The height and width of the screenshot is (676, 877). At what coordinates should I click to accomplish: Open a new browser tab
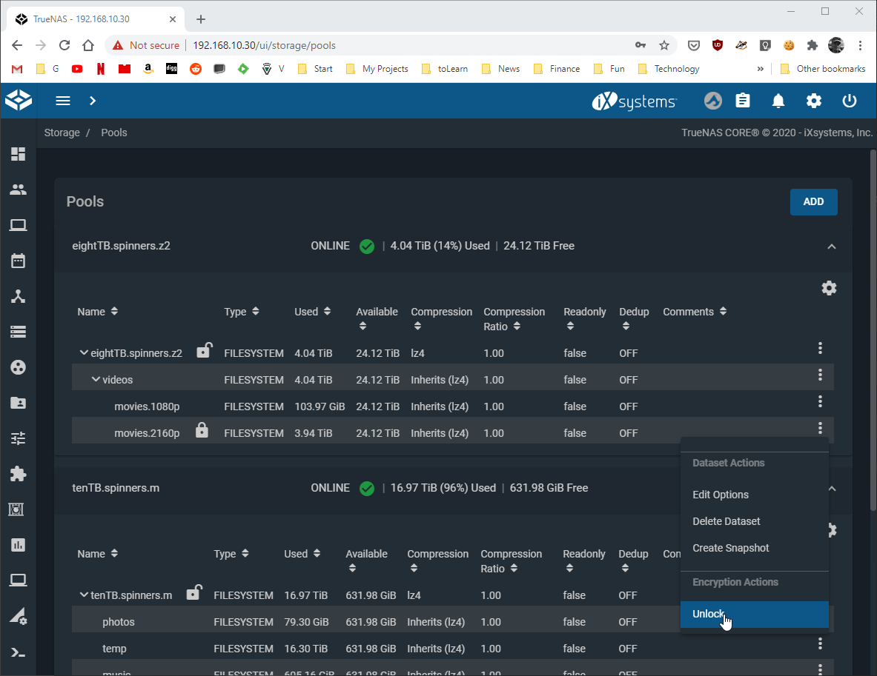click(201, 19)
